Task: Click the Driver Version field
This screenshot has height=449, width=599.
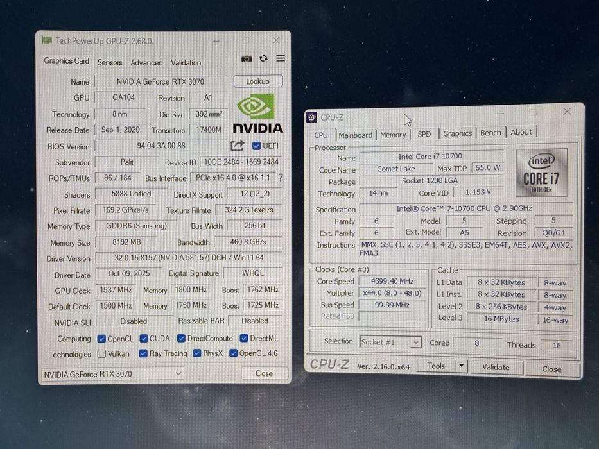Action: pyautogui.click(x=189, y=258)
